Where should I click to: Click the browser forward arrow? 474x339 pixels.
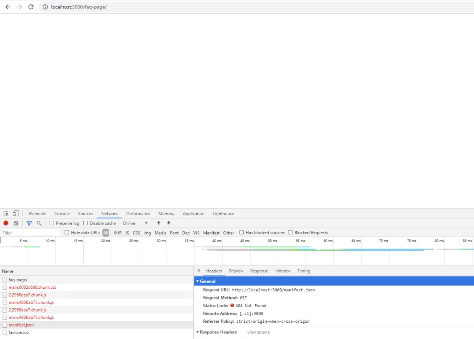19,7
